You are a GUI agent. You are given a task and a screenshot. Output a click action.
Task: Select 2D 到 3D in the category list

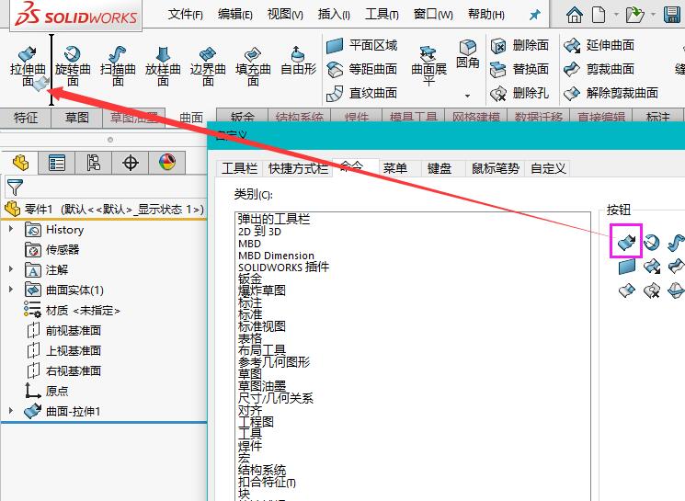pos(259,231)
